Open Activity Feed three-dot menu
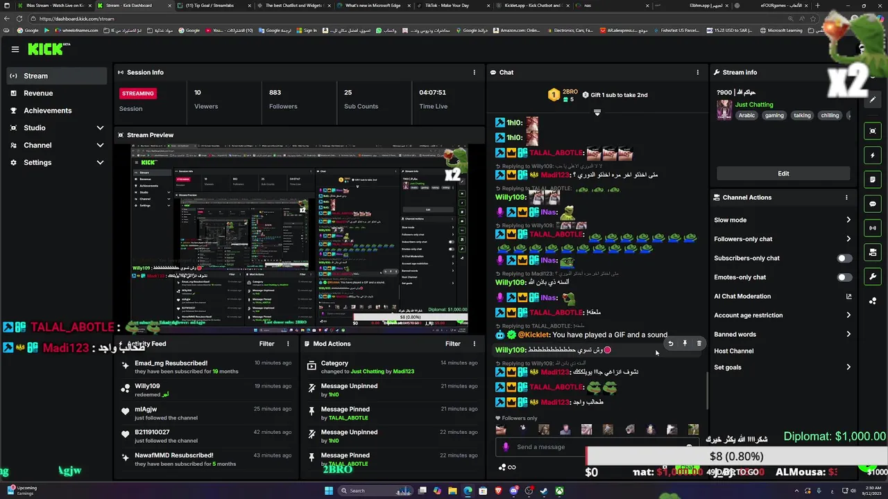 coord(288,344)
